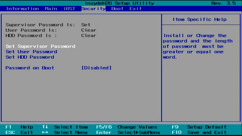Click the F5/F6 key legend

click(104, 127)
